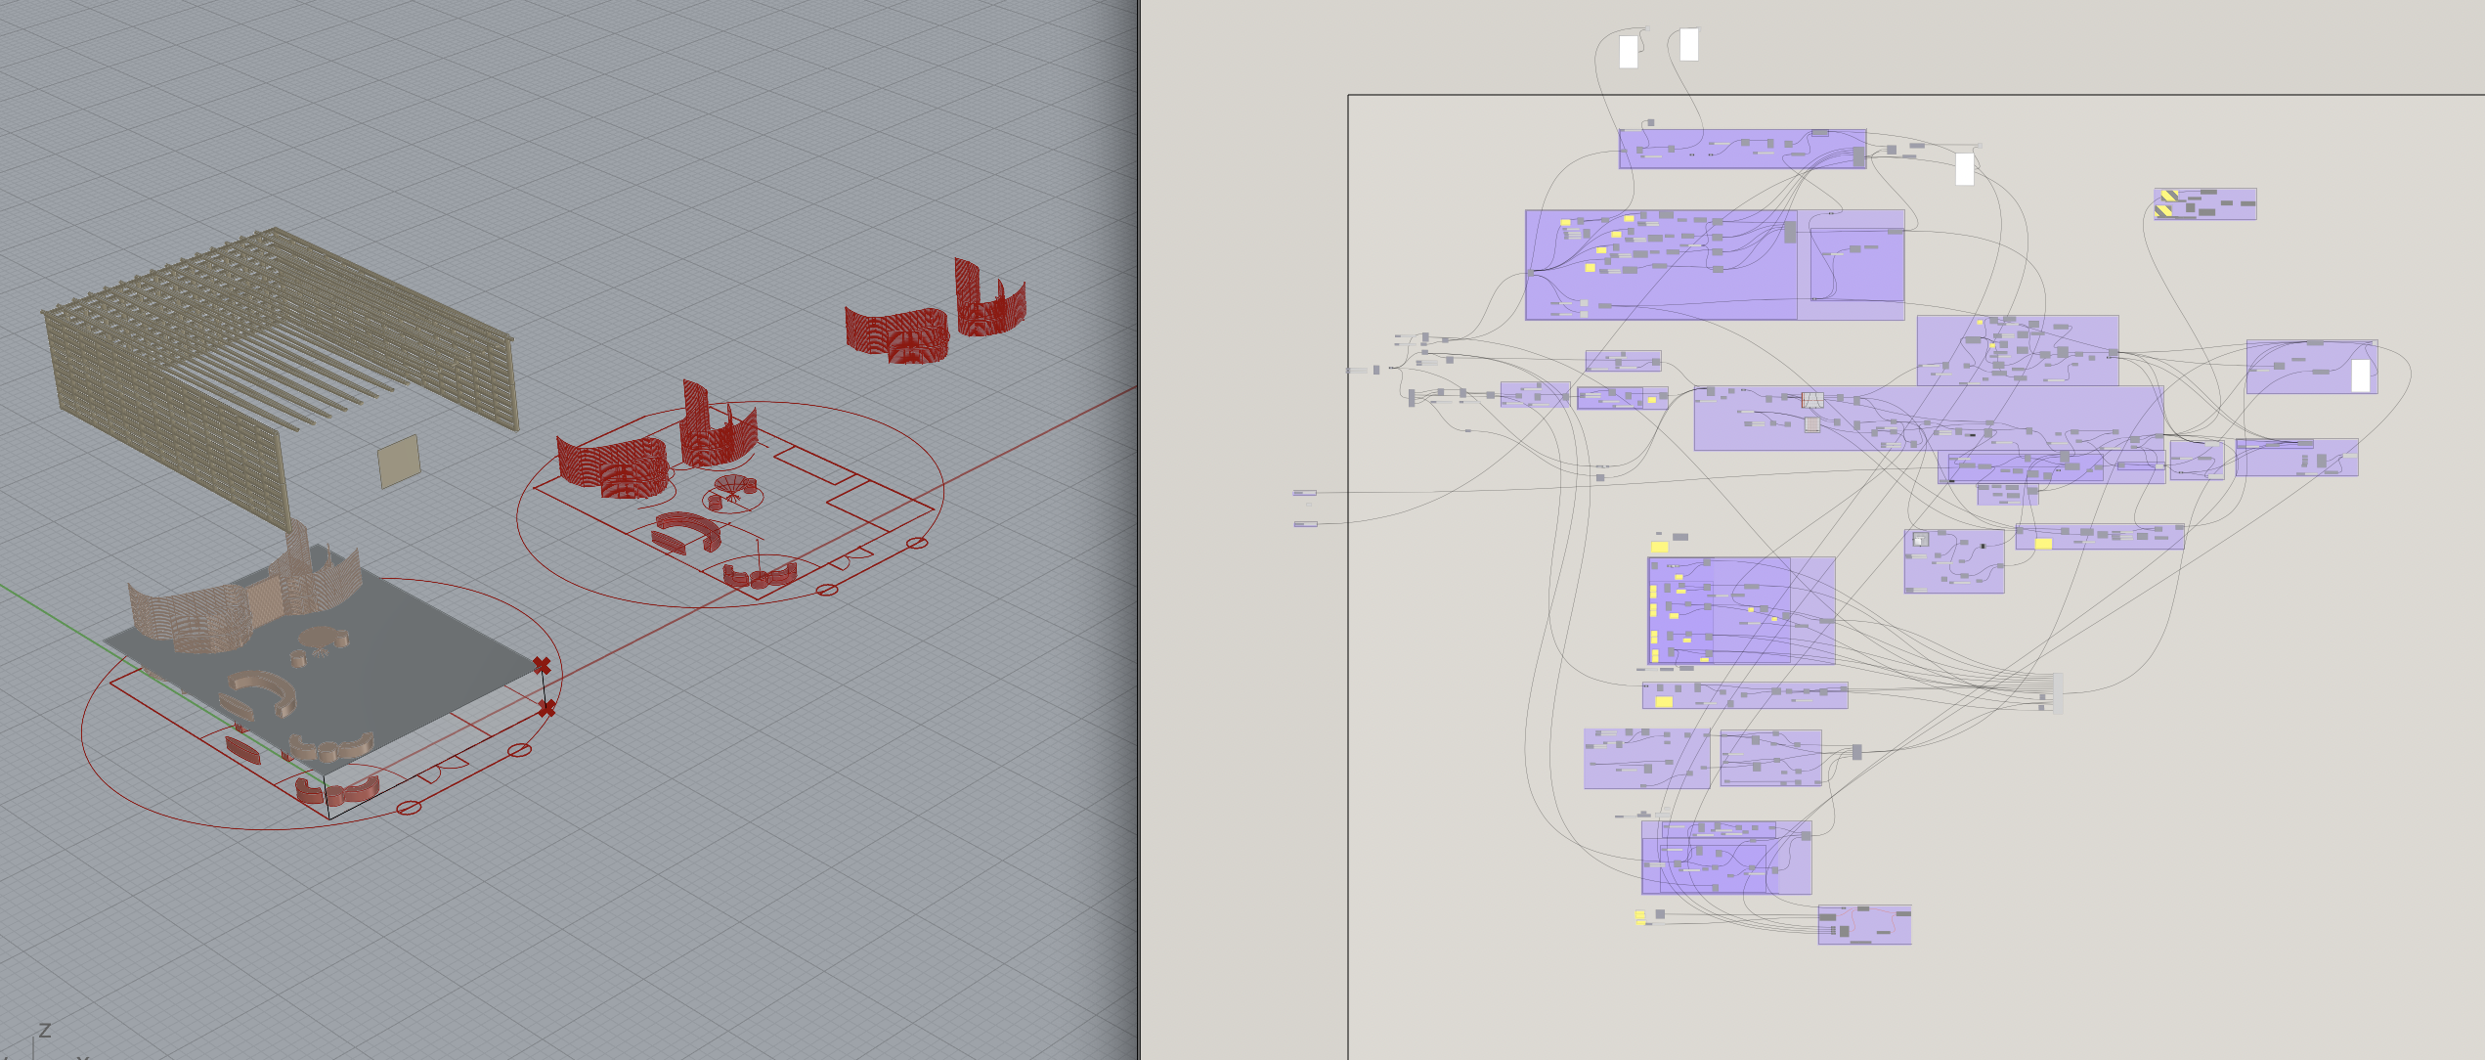Select the upper hazard-striped component on the canvas
The image size is (2485, 1060).
point(2168,196)
